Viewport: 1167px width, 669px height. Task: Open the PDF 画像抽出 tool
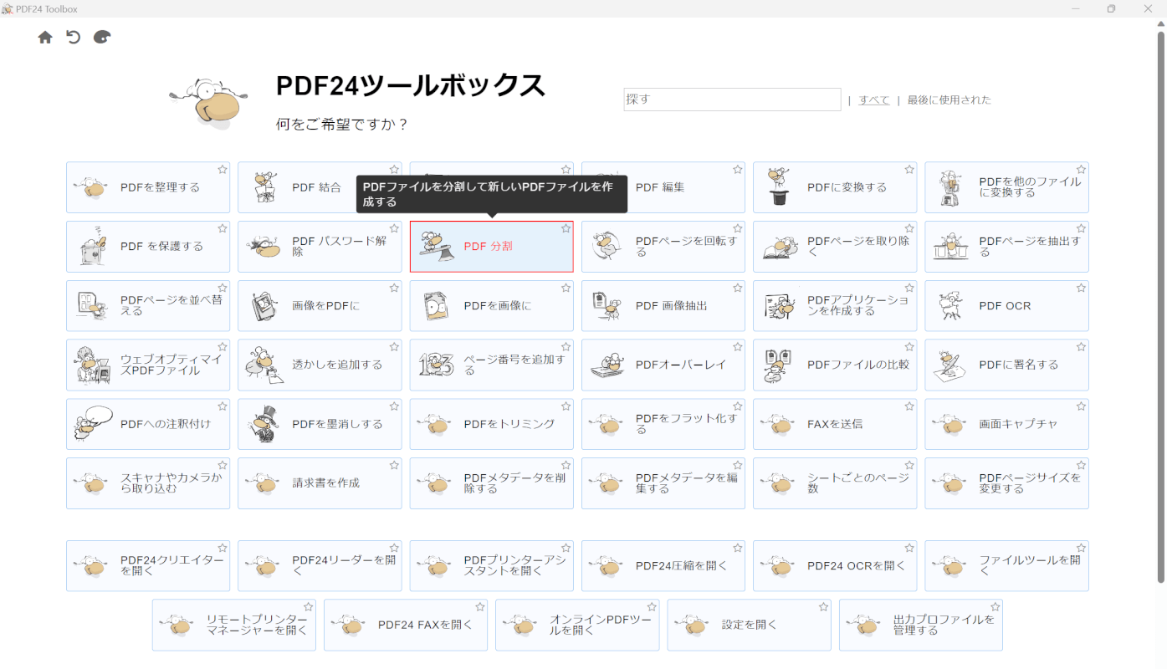[663, 306]
